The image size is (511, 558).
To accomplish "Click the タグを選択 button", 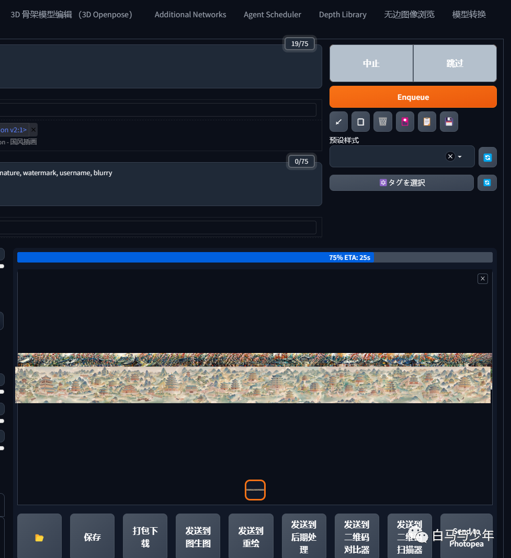I will pos(401,183).
